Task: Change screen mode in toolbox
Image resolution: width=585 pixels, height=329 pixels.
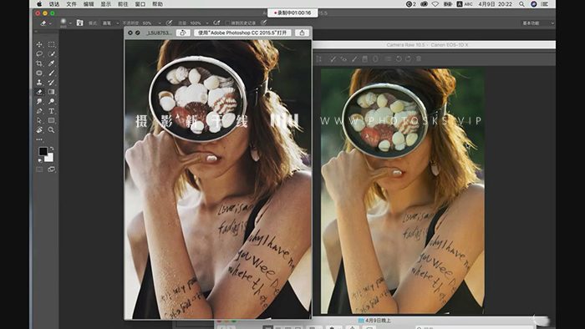Action: (52, 170)
